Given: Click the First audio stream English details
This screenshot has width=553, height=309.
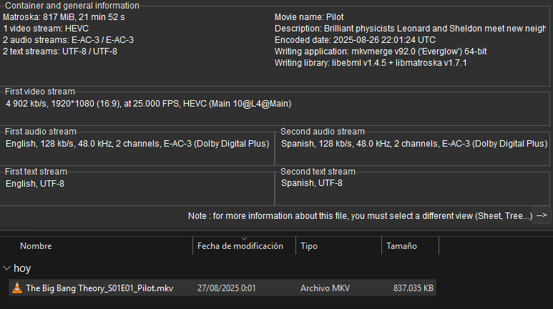Looking at the screenshot, I should (137, 144).
